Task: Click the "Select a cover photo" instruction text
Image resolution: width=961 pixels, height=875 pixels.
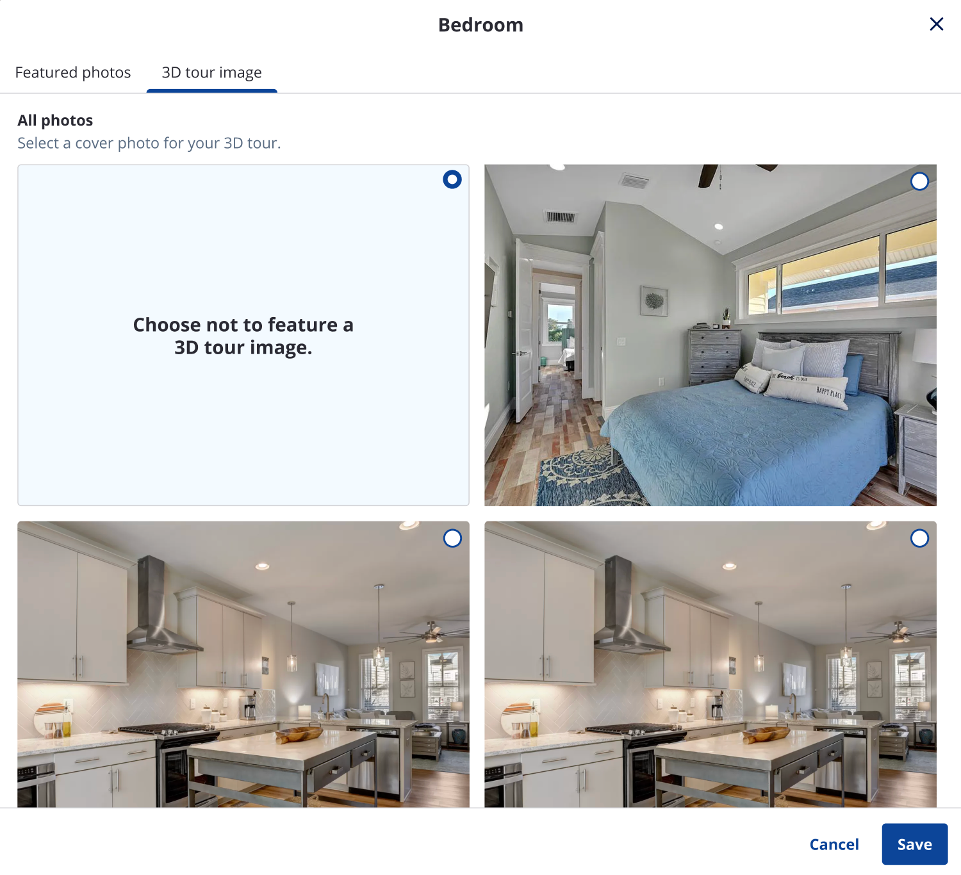Action: coord(149,143)
